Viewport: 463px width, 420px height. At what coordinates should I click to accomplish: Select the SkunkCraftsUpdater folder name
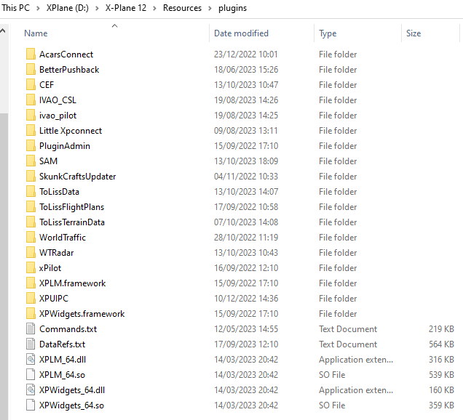[78, 177]
